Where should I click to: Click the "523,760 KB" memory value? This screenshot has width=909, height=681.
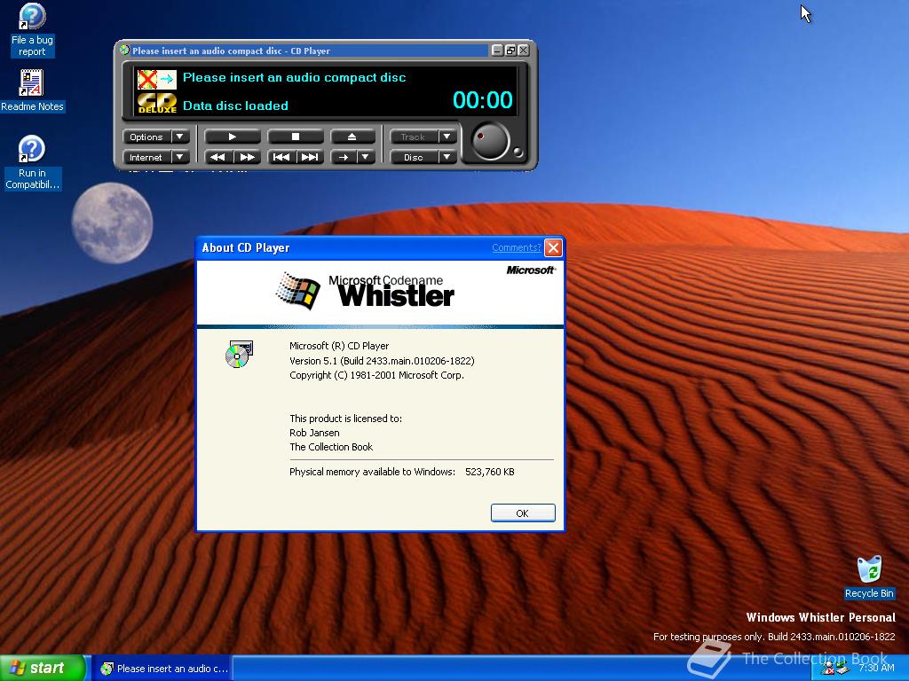[x=490, y=472]
